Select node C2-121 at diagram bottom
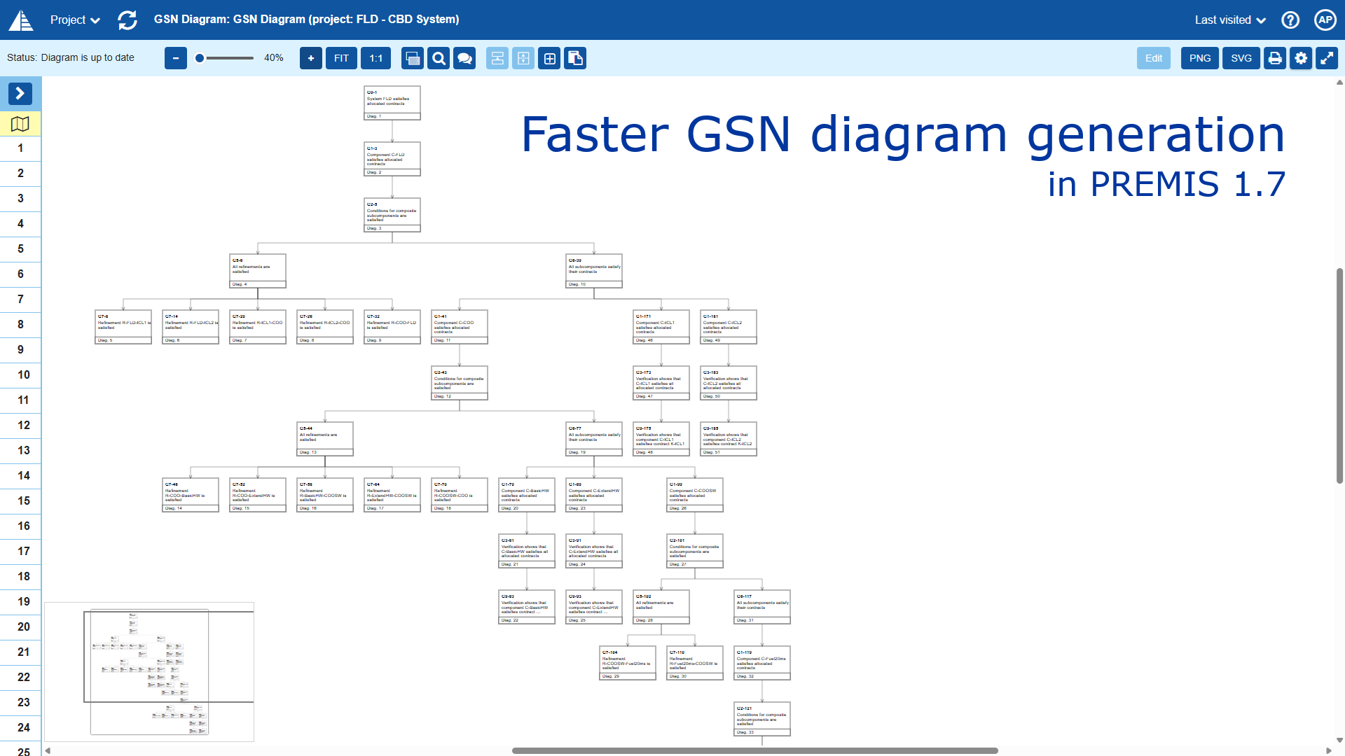 coord(762,719)
